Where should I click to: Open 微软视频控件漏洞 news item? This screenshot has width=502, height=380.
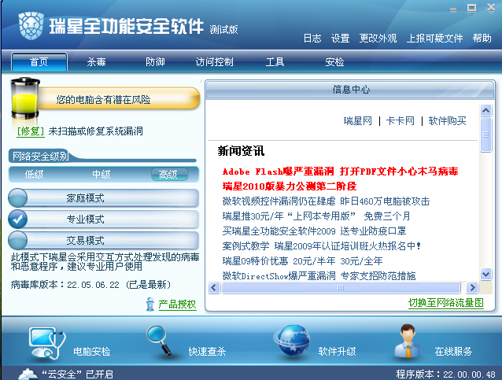(x=326, y=201)
